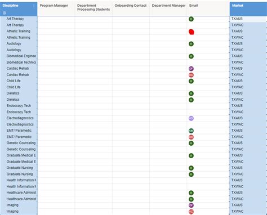Open the Discipline column three-dot menu
The image size is (267, 215).
[34, 6]
